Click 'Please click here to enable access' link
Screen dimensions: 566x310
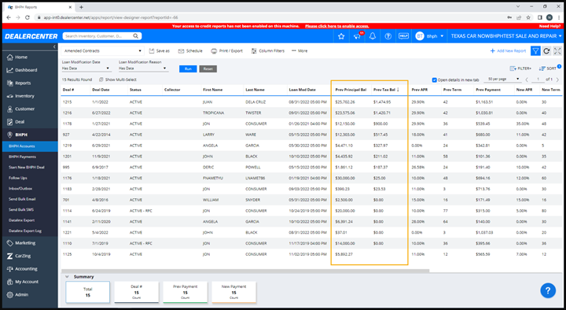tap(336, 26)
